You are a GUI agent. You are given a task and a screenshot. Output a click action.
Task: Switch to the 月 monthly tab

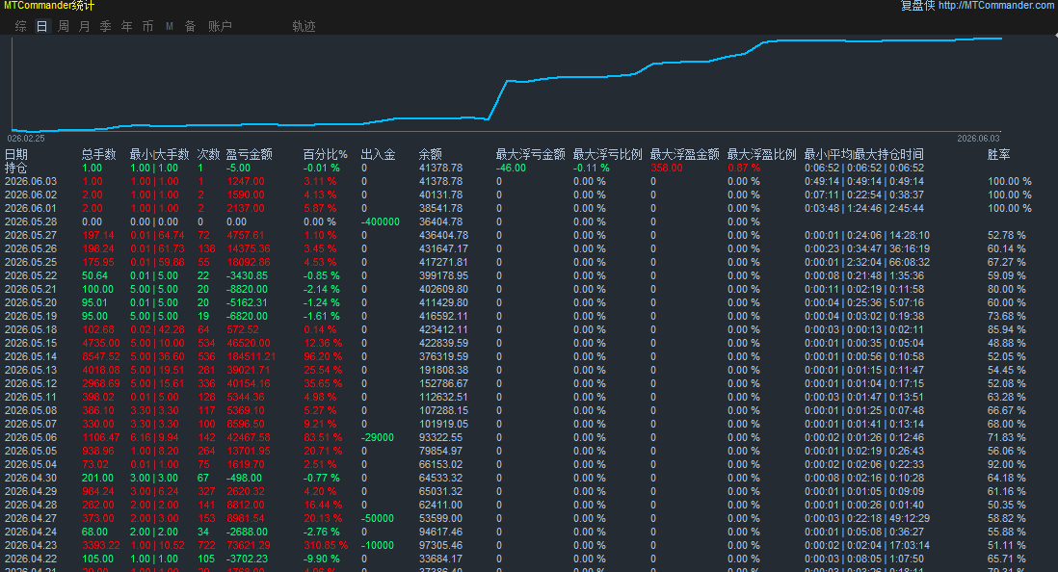click(85, 26)
